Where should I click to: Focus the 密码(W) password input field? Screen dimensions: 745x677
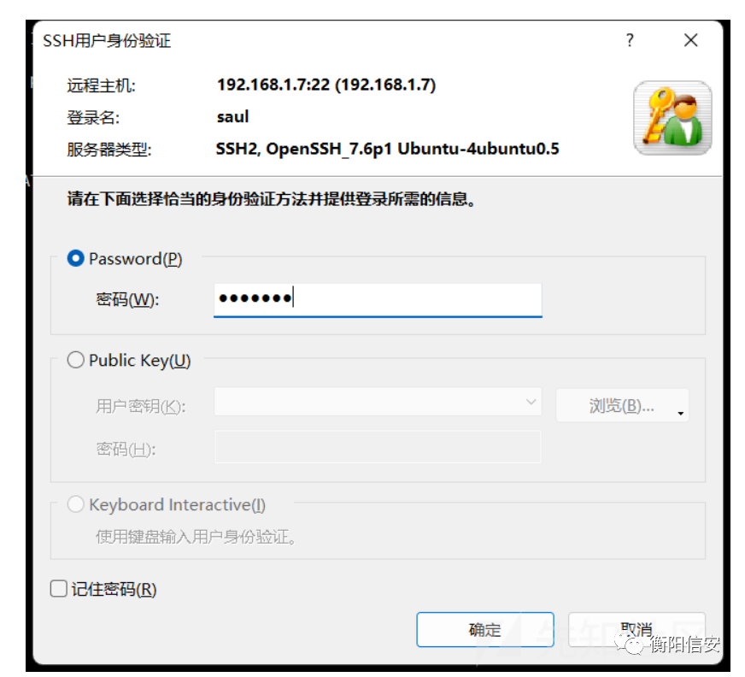(x=378, y=300)
